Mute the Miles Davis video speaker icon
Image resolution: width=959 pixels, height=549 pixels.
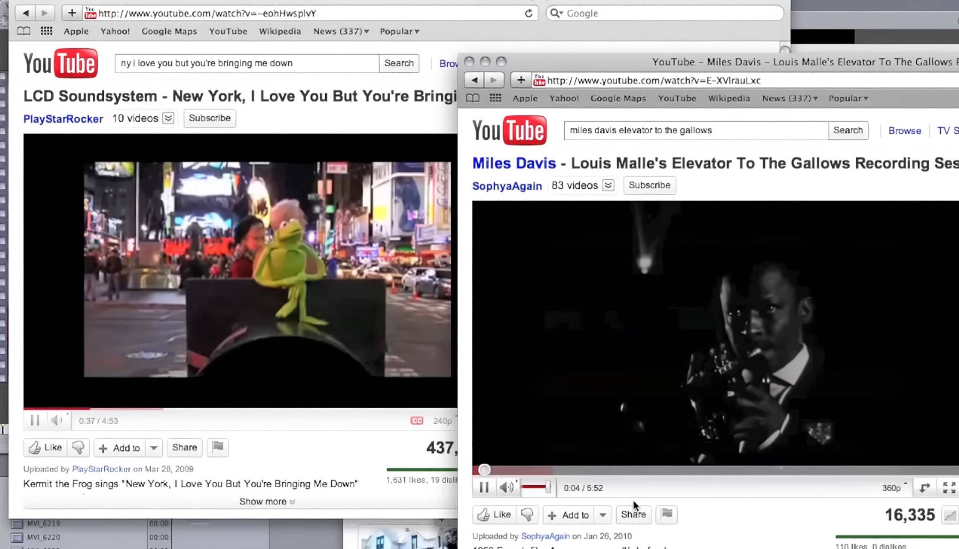pos(506,488)
